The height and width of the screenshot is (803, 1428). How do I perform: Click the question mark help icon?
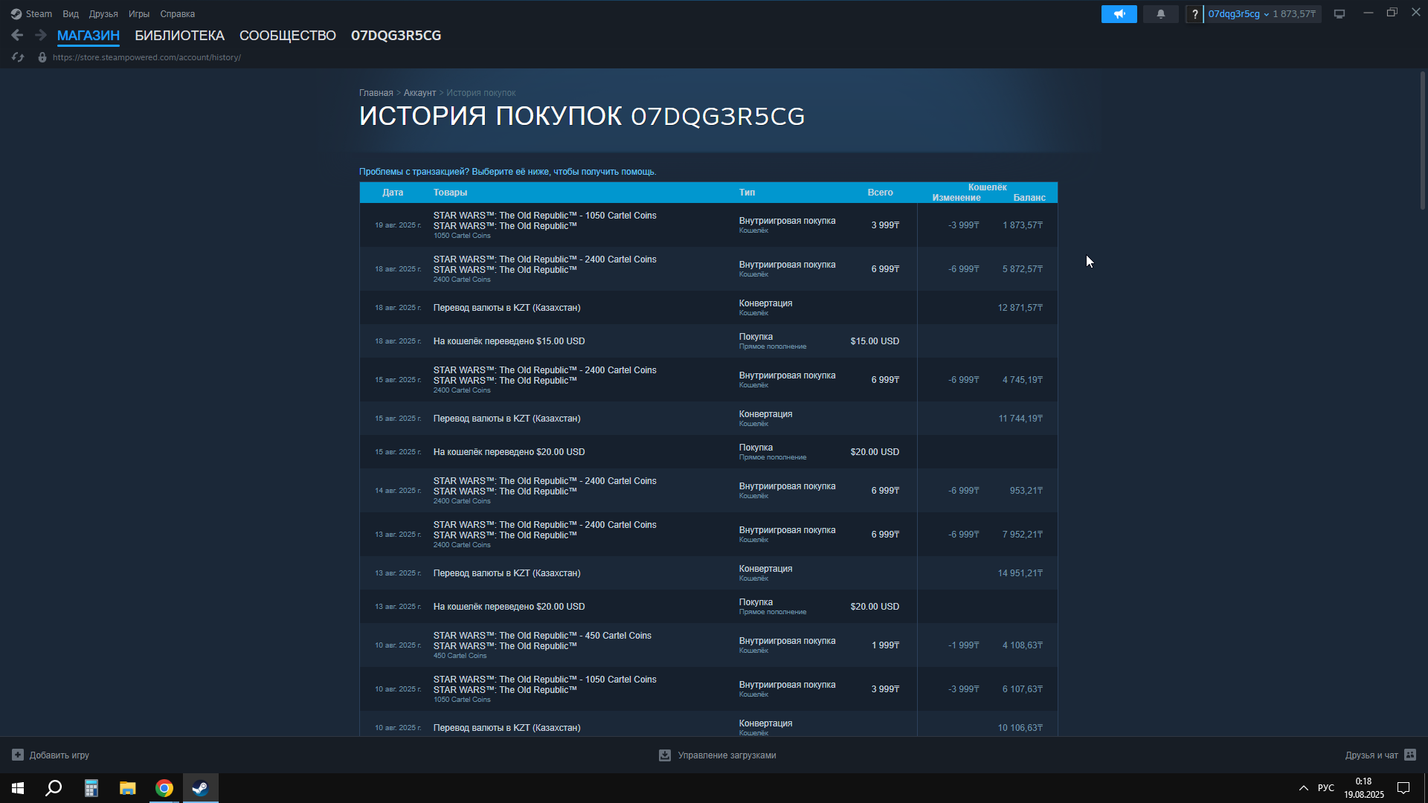[x=1194, y=14]
